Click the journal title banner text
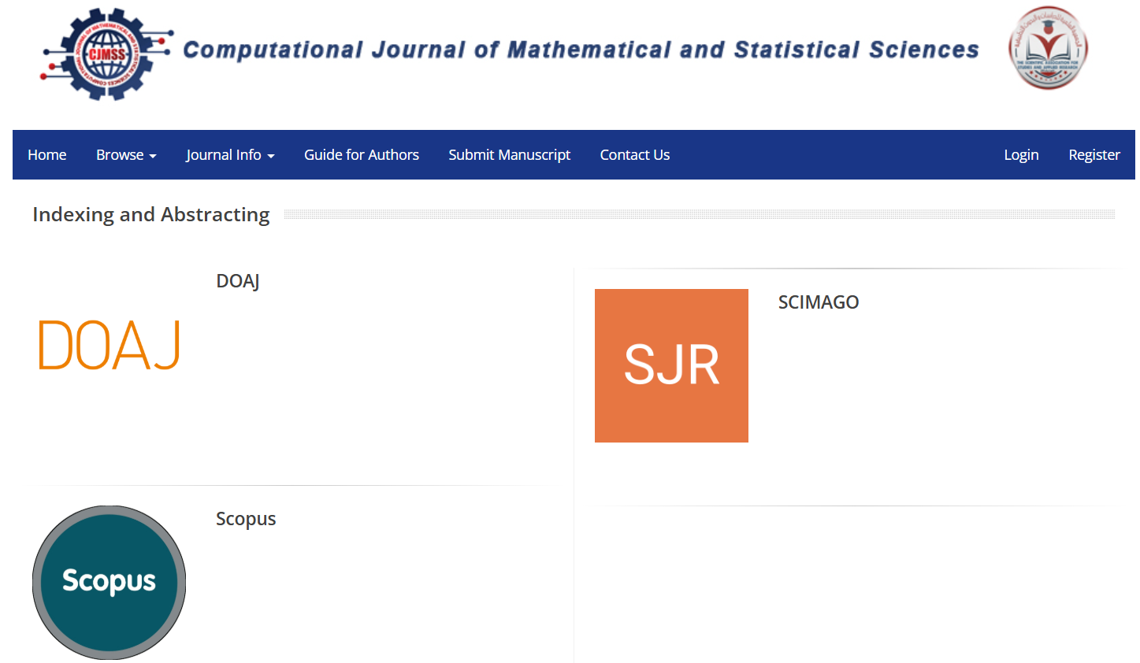The width and height of the screenshot is (1140, 663). click(x=581, y=50)
